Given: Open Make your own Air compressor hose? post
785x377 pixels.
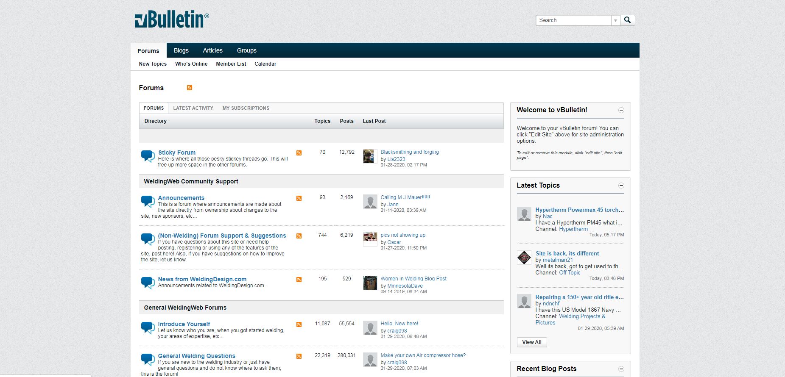Looking at the screenshot, I should (x=423, y=355).
